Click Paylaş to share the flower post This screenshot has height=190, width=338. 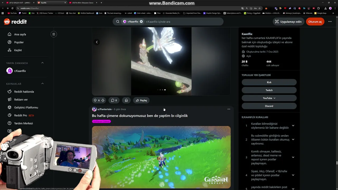[x=141, y=100]
